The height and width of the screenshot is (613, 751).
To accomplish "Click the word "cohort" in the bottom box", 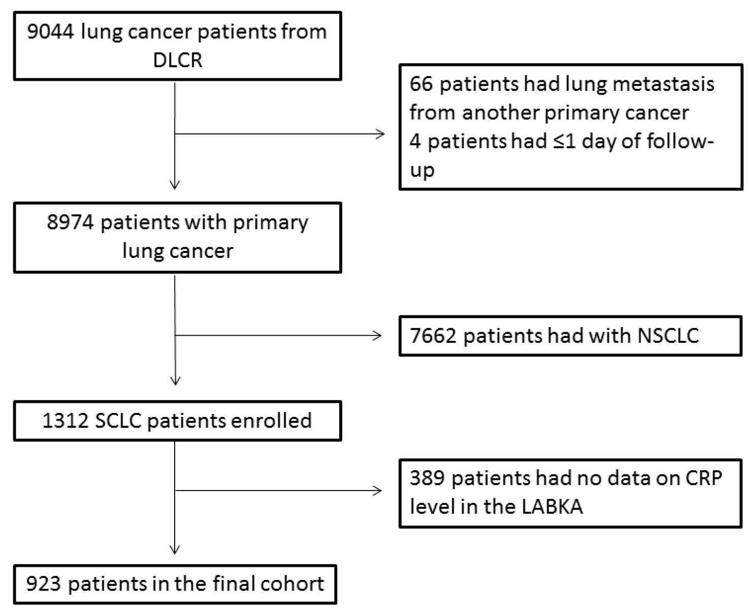I will pos(291,584).
